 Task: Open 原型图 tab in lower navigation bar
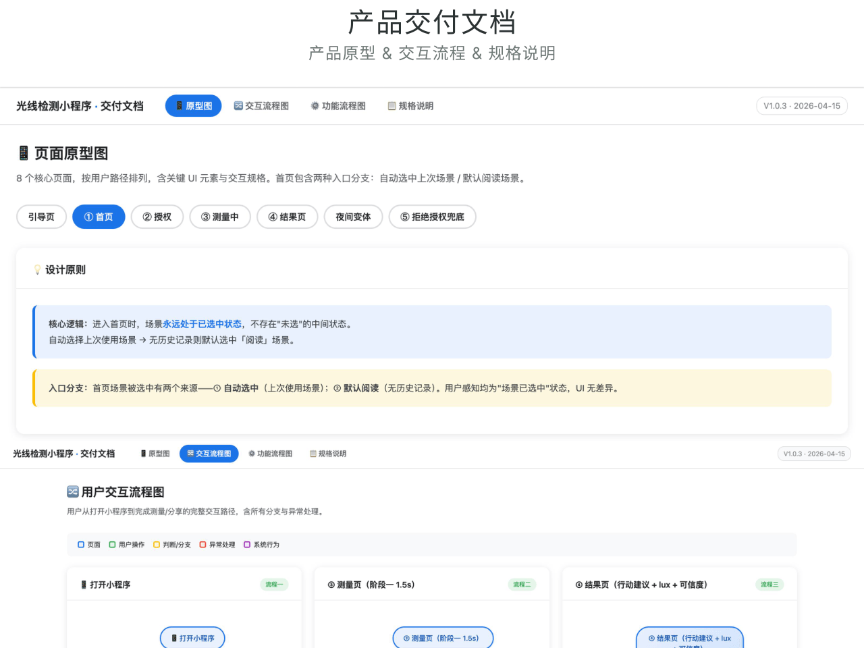155,454
